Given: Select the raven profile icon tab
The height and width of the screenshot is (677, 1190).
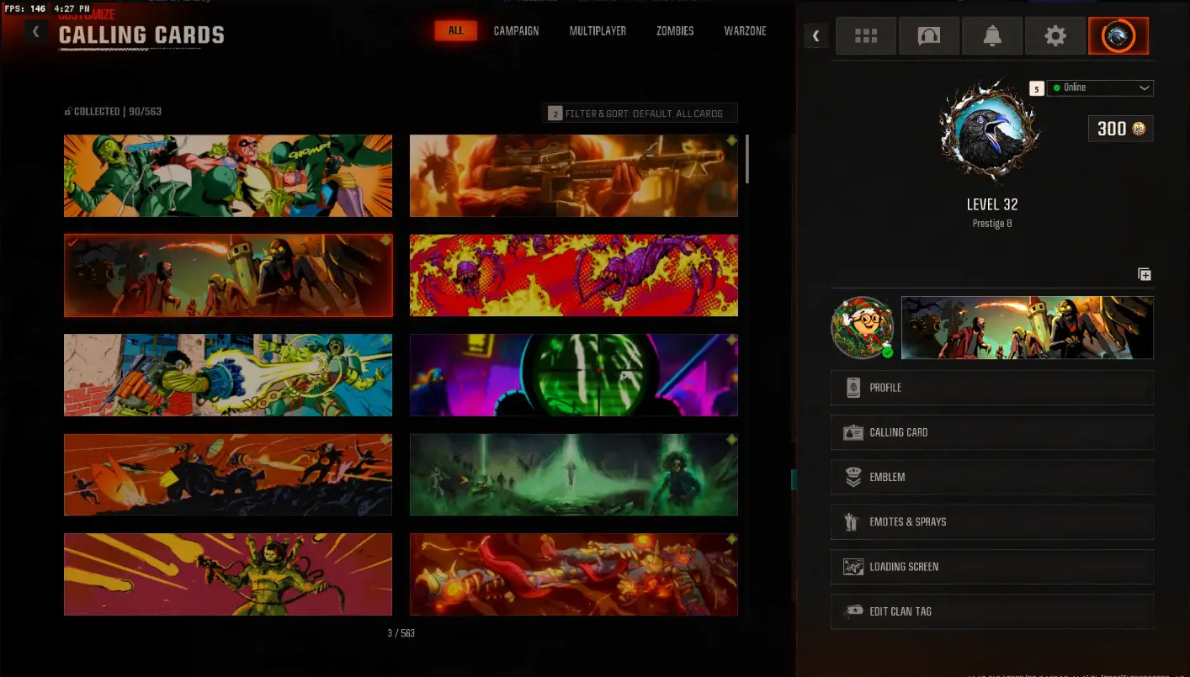Looking at the screenshot, I should click(x=1118, y=36).
